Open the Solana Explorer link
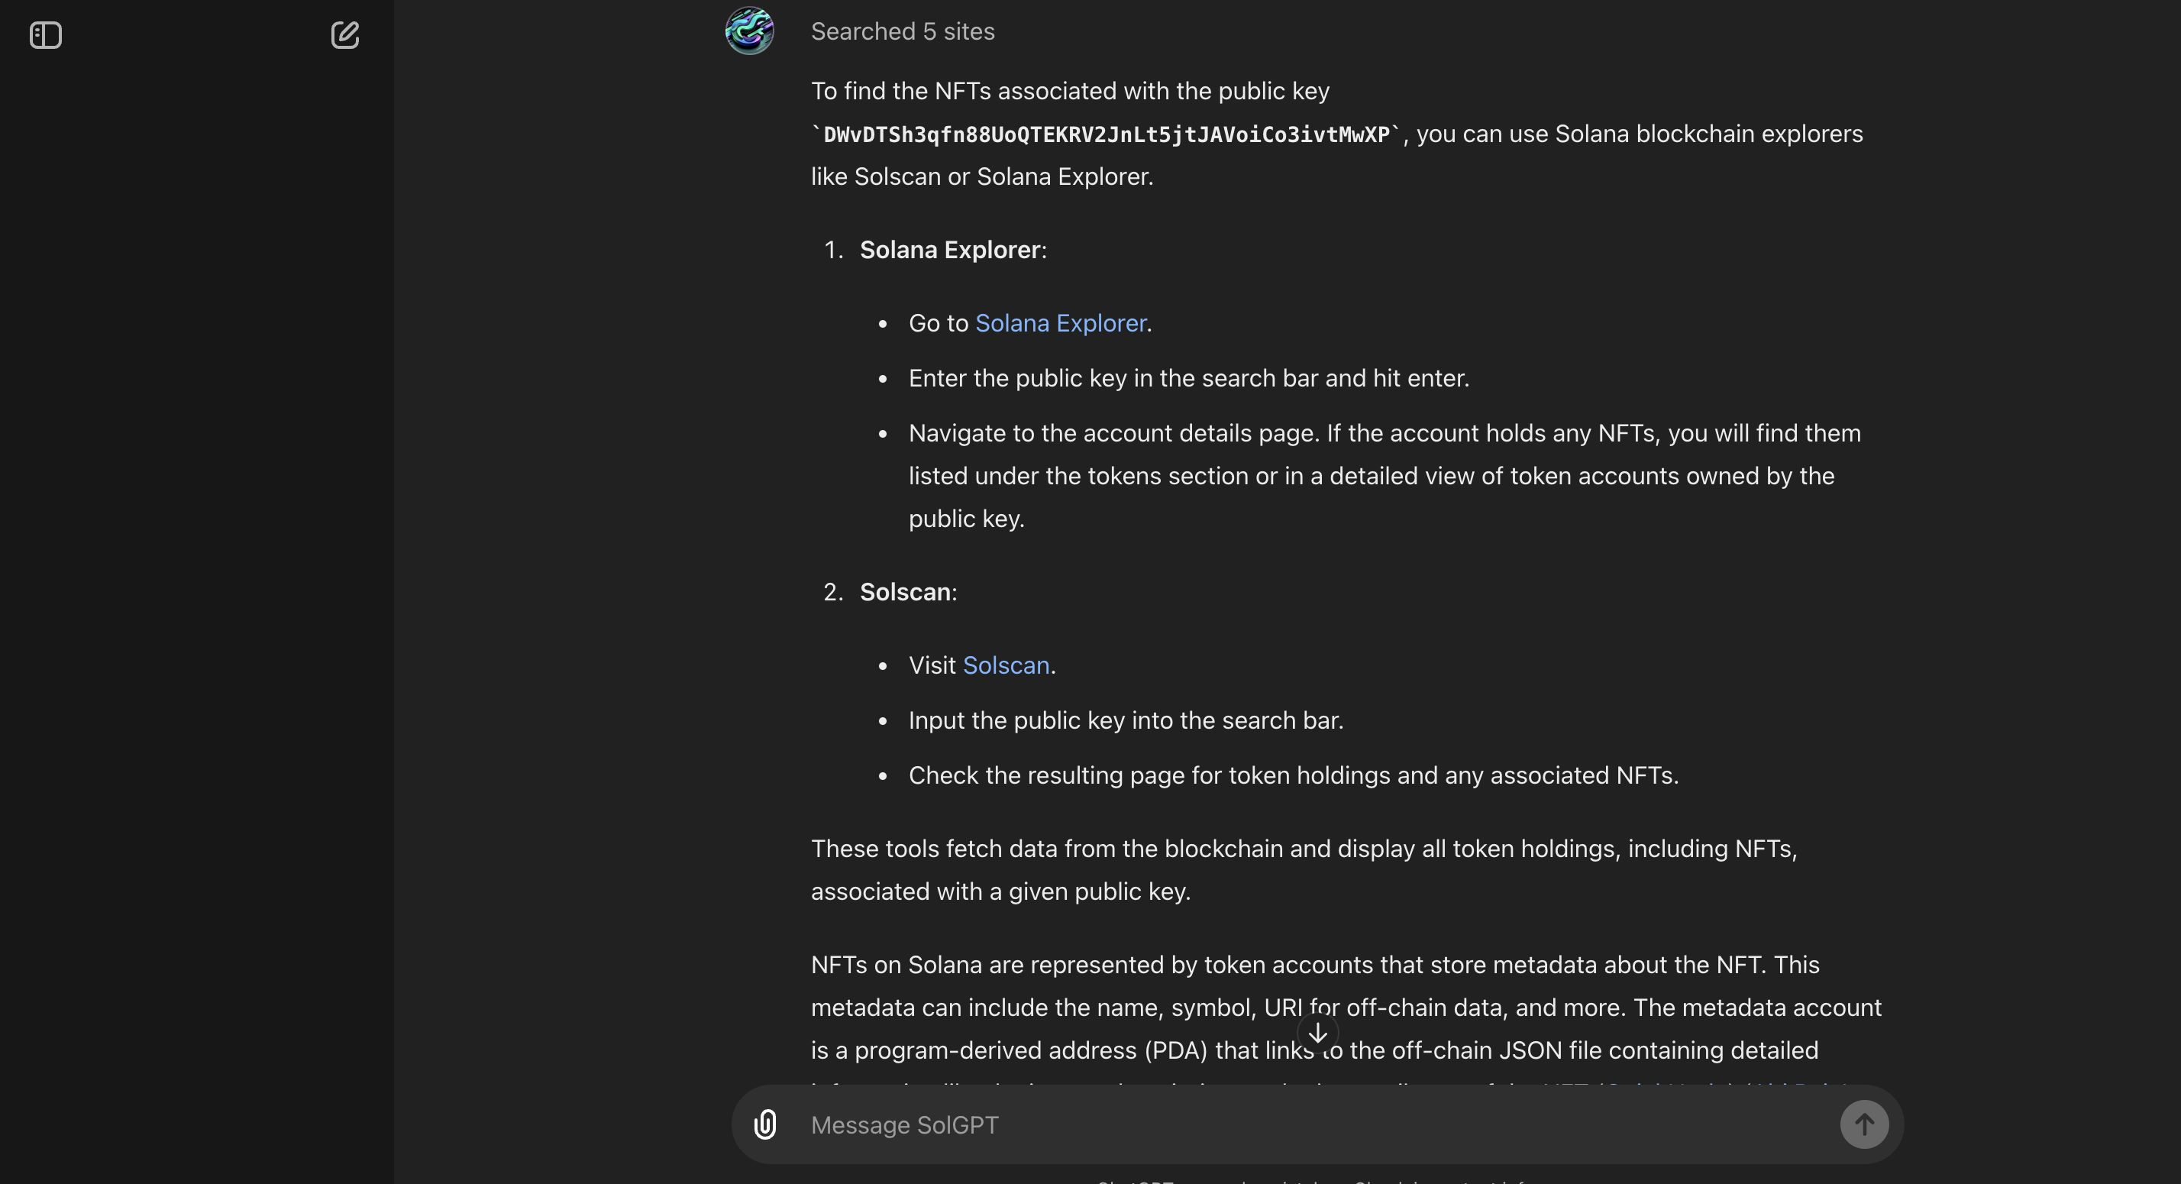2181x1184 pixels. [1061, 322]
